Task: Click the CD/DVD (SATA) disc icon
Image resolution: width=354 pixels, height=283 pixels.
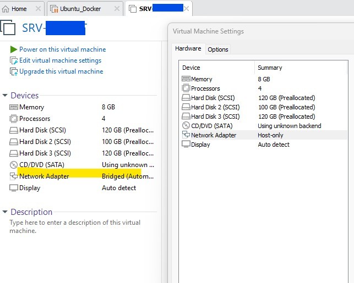Action: pyautogui.click(x=14, y=165)
